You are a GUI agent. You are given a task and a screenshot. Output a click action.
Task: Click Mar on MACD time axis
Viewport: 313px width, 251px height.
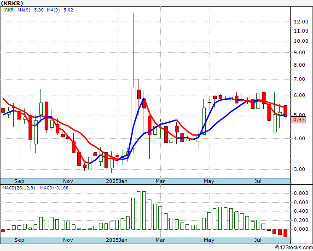160,240
